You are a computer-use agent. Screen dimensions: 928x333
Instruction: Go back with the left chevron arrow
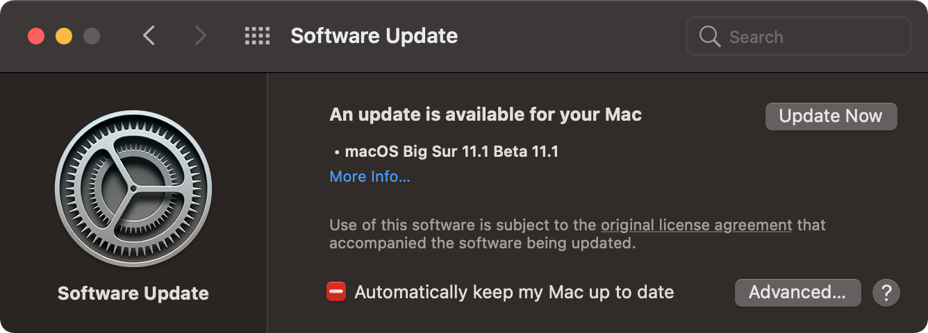[x=148, y=36]
